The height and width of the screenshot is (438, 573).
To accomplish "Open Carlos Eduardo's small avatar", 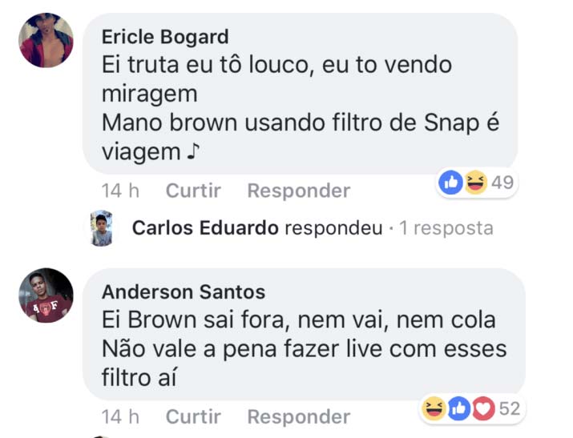I will coord(101,228).
